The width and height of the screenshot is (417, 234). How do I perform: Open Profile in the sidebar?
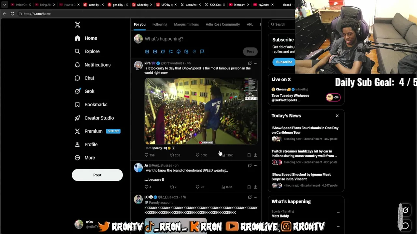86,144
